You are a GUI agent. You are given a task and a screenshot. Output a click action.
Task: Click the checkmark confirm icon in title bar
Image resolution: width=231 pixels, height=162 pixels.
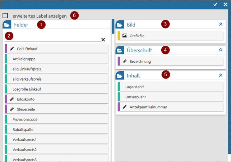pyautogui.click(x=215, y=4)
